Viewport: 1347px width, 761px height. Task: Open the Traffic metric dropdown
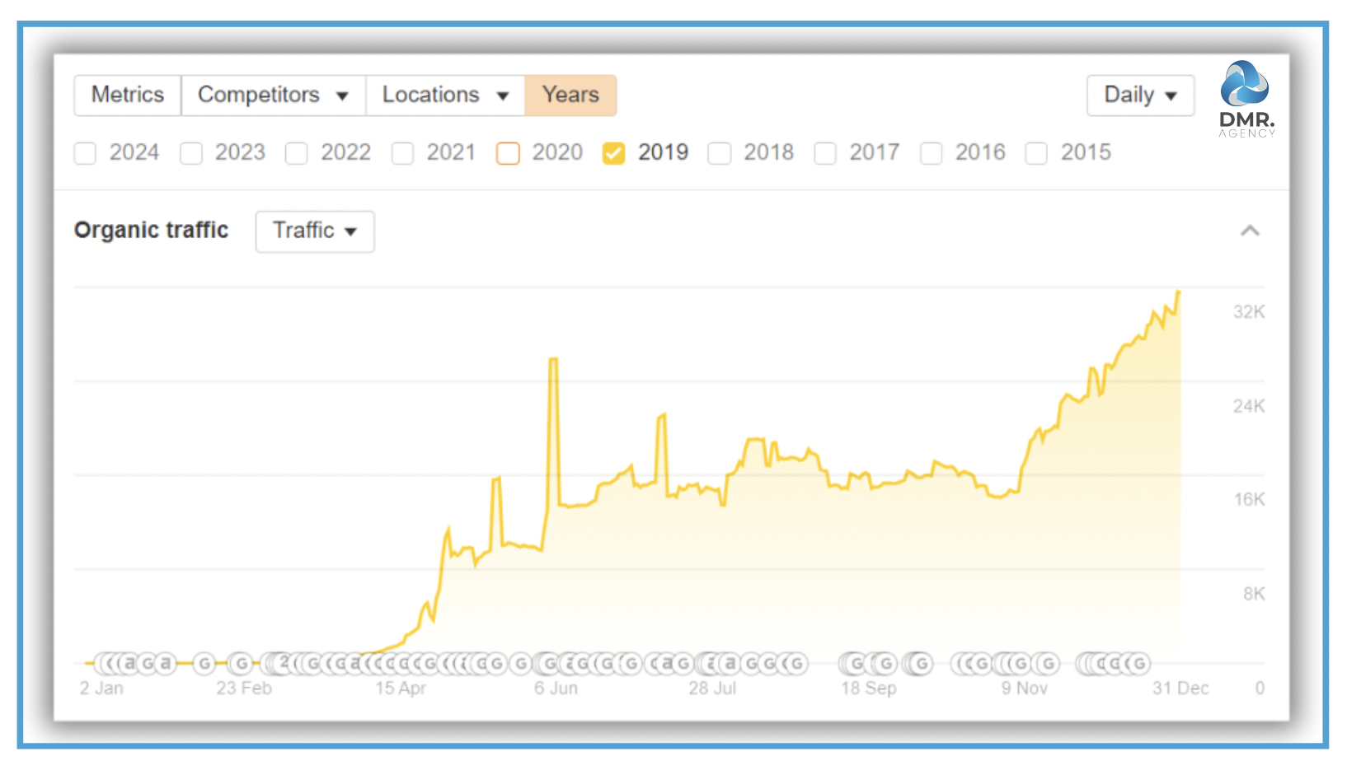pyautogui.click(x=314, y=231)
